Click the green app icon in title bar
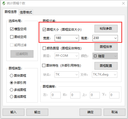Screen dimensions: 128x119 (4, 3)
